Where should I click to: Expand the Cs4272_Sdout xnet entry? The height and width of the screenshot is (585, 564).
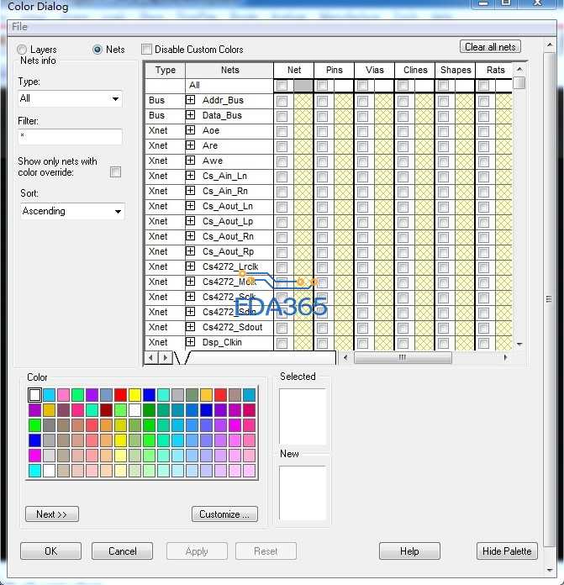coord(190,327)
